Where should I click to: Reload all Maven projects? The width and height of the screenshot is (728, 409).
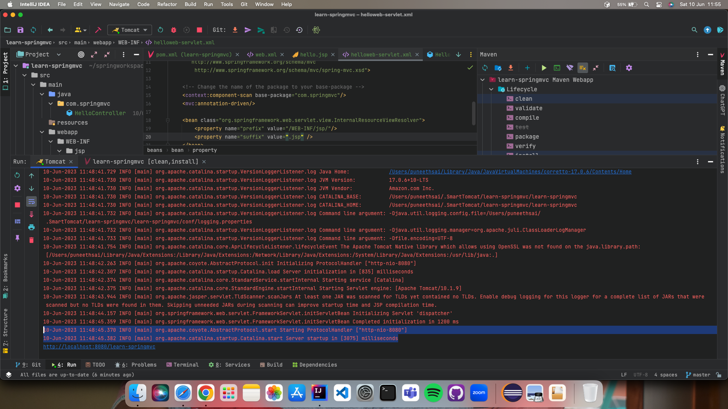click(485, 68)
